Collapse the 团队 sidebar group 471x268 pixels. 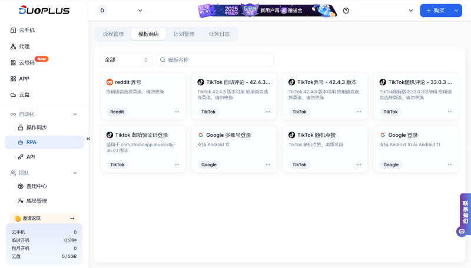coord(75,173)
